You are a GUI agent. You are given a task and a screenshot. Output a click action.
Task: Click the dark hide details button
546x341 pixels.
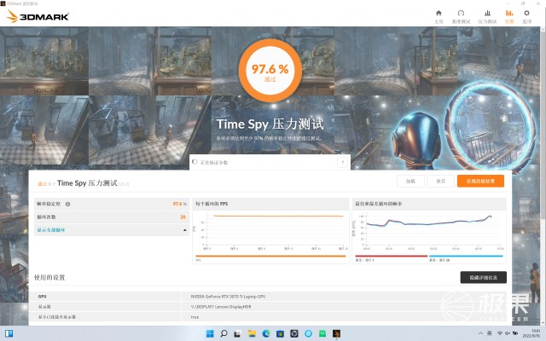tap(484, 277)
